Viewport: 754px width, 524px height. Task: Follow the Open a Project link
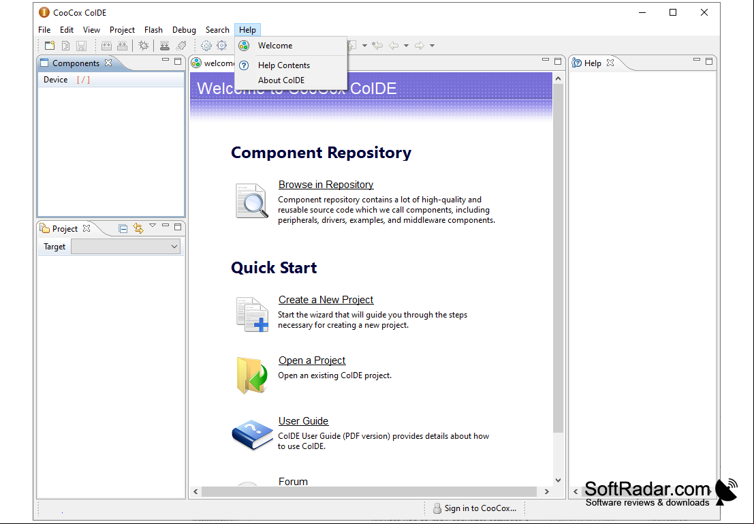pyautogui.click(x=312, y=360)
